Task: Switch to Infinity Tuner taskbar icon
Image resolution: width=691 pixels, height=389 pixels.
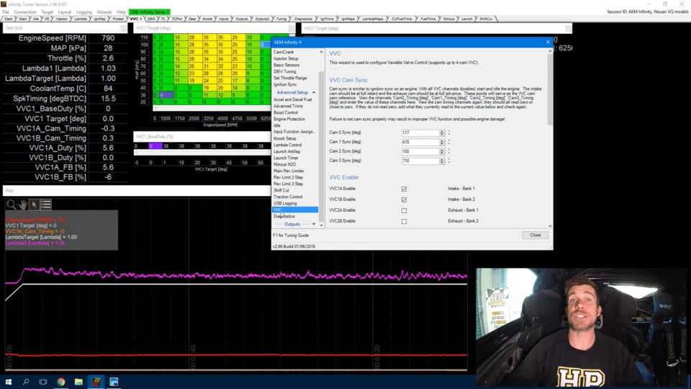Action: coord(96,382)
